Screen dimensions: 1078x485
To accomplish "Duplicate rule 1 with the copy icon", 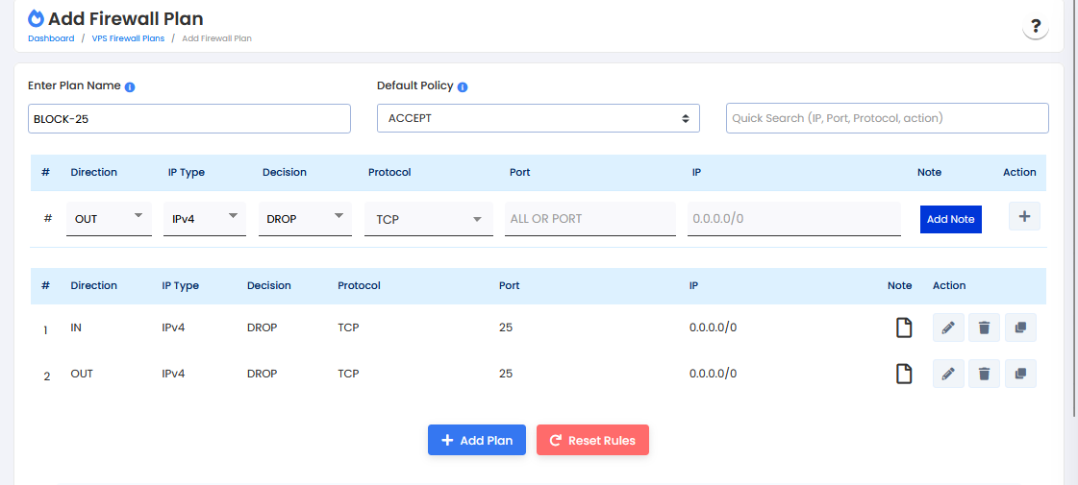I will 1020,327.
